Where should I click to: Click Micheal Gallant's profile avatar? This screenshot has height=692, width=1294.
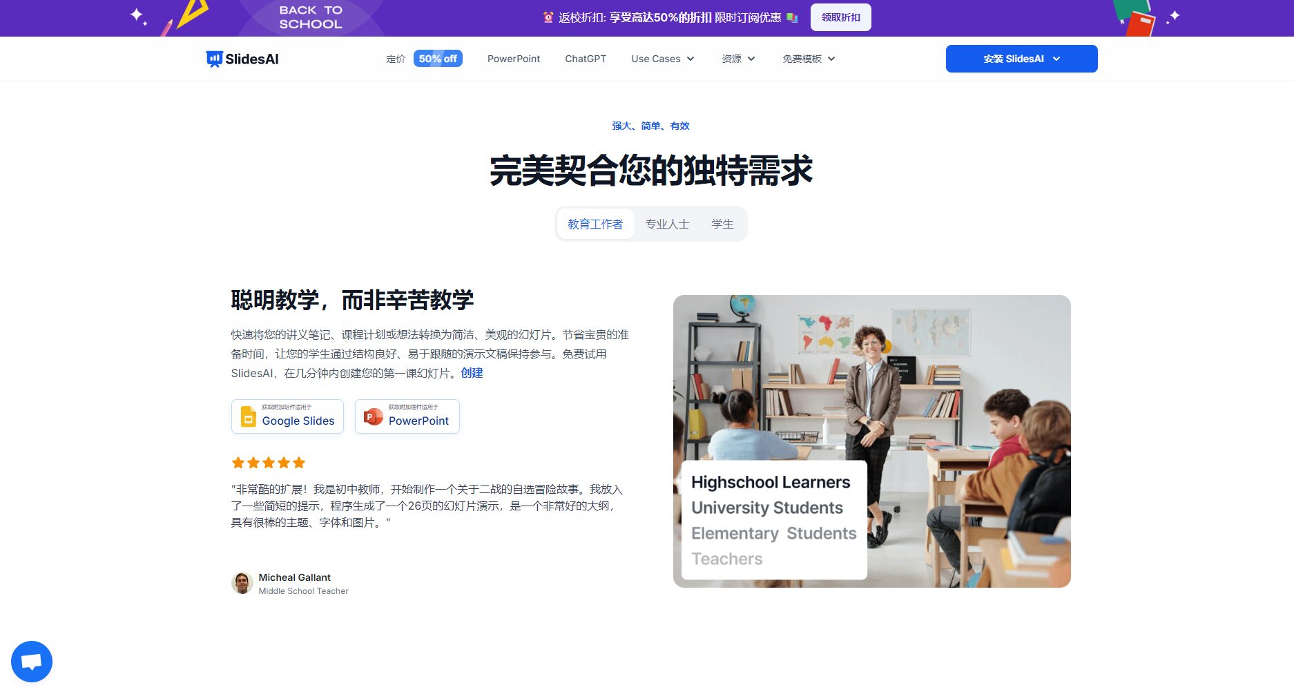242,582
